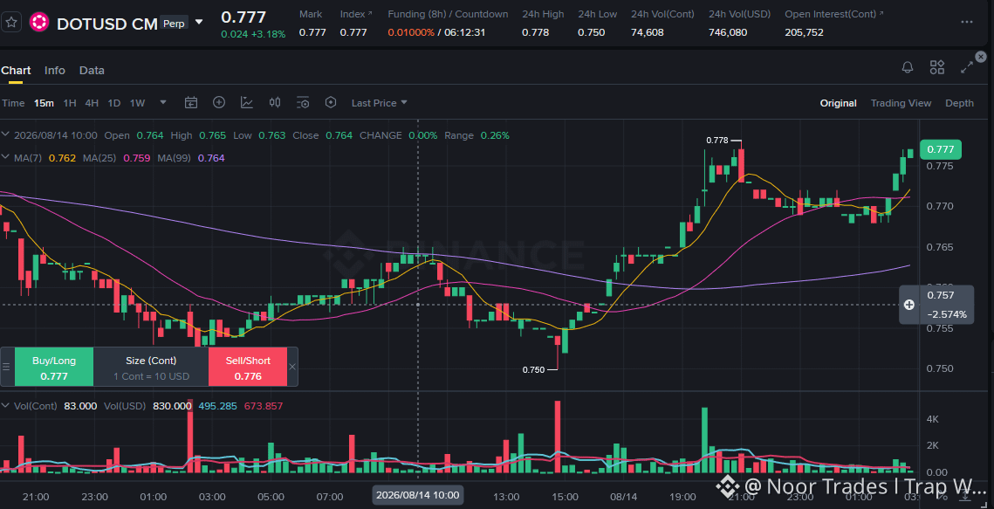The image size is (994, 509).
Task: Collapse the MA indicator legend chevron
Action: pyautogui.click(x=6, y=158)
